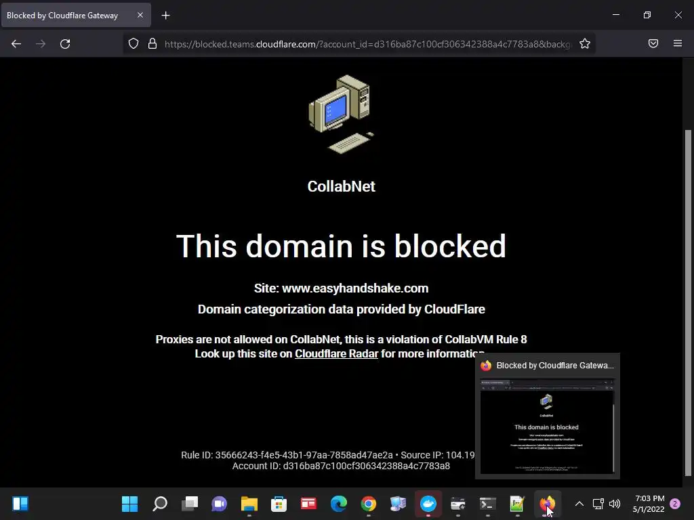
Task: Bookmark this page with star
Action: (585, 44)
